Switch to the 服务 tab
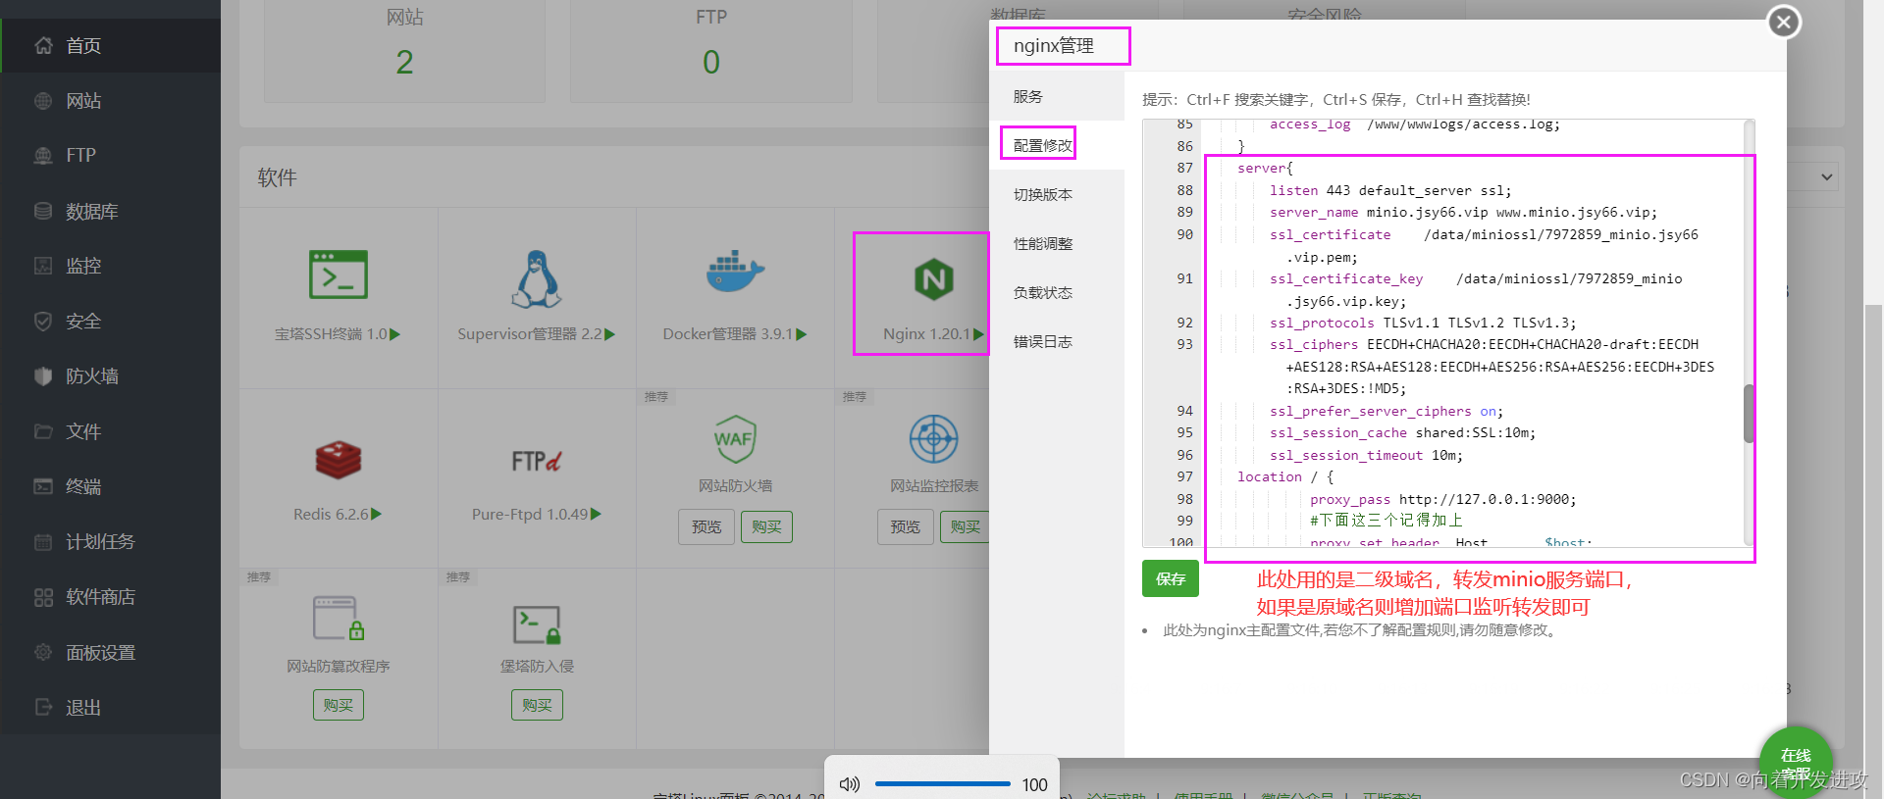 [1057, 96]
